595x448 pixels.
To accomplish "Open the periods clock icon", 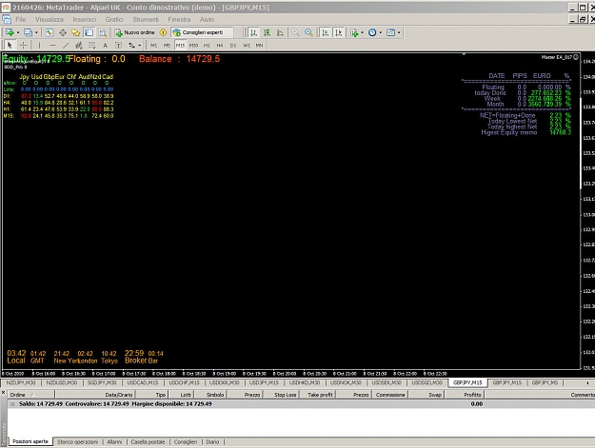I will tap(372, 32).
